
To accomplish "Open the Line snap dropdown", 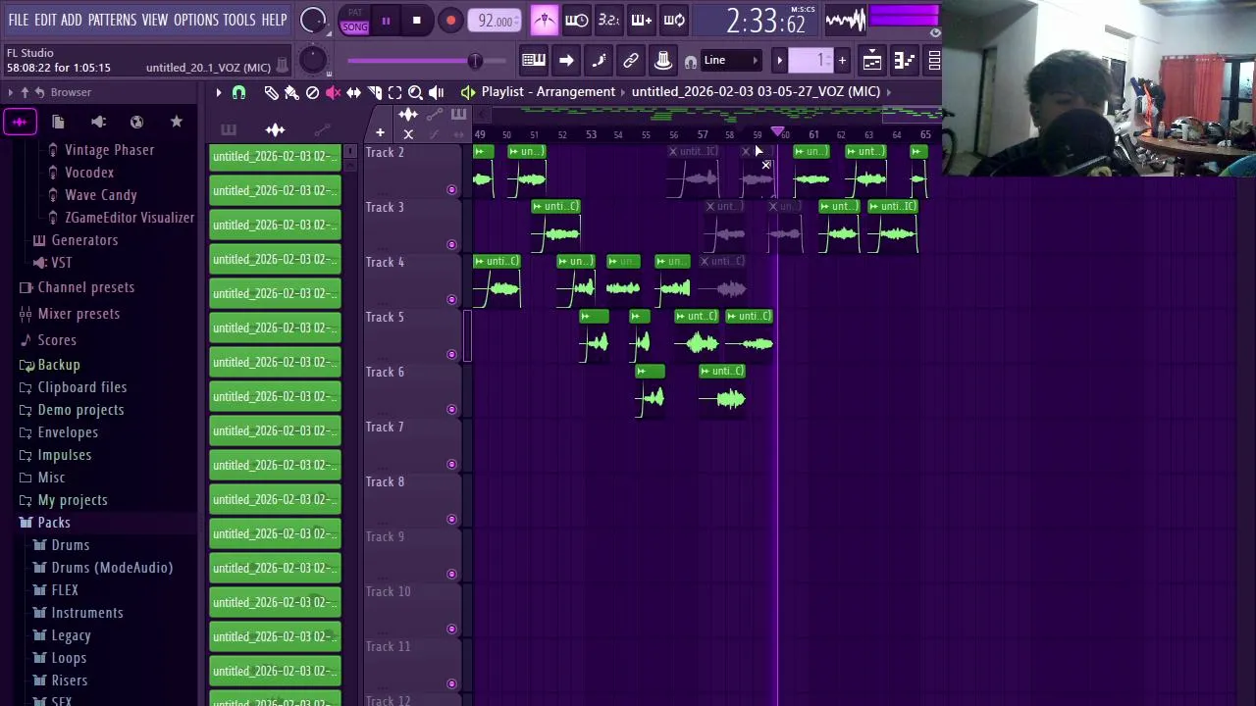I will pos(731,61).
